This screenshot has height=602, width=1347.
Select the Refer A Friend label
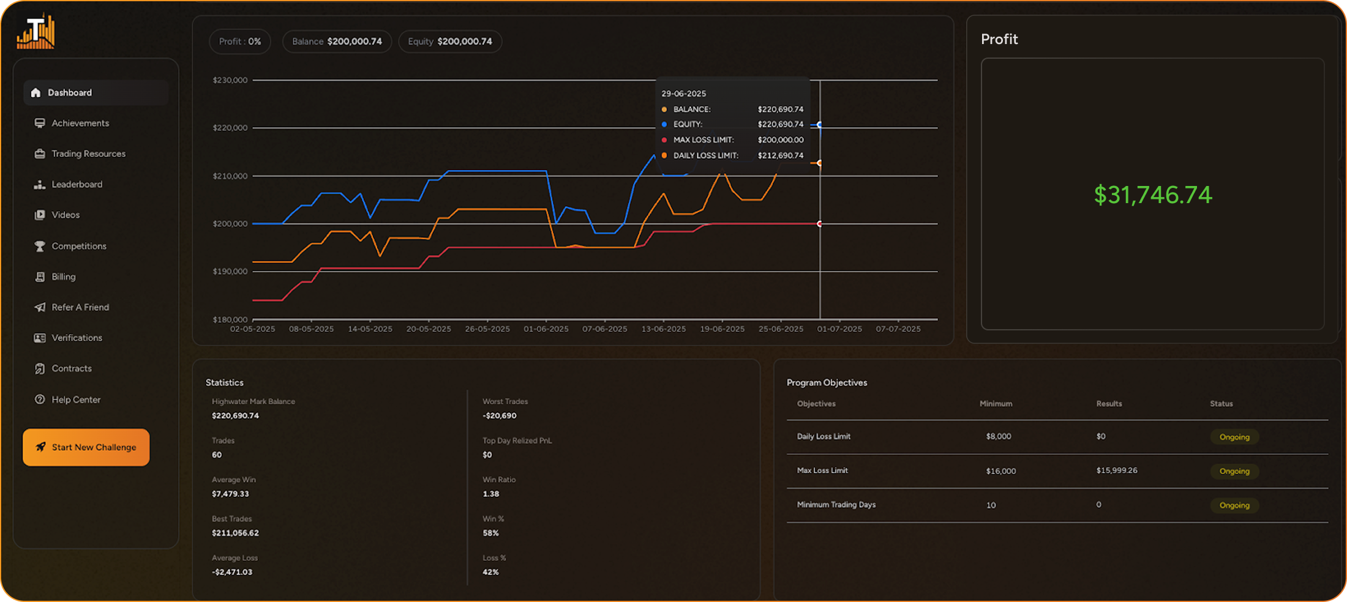point(80,307)
